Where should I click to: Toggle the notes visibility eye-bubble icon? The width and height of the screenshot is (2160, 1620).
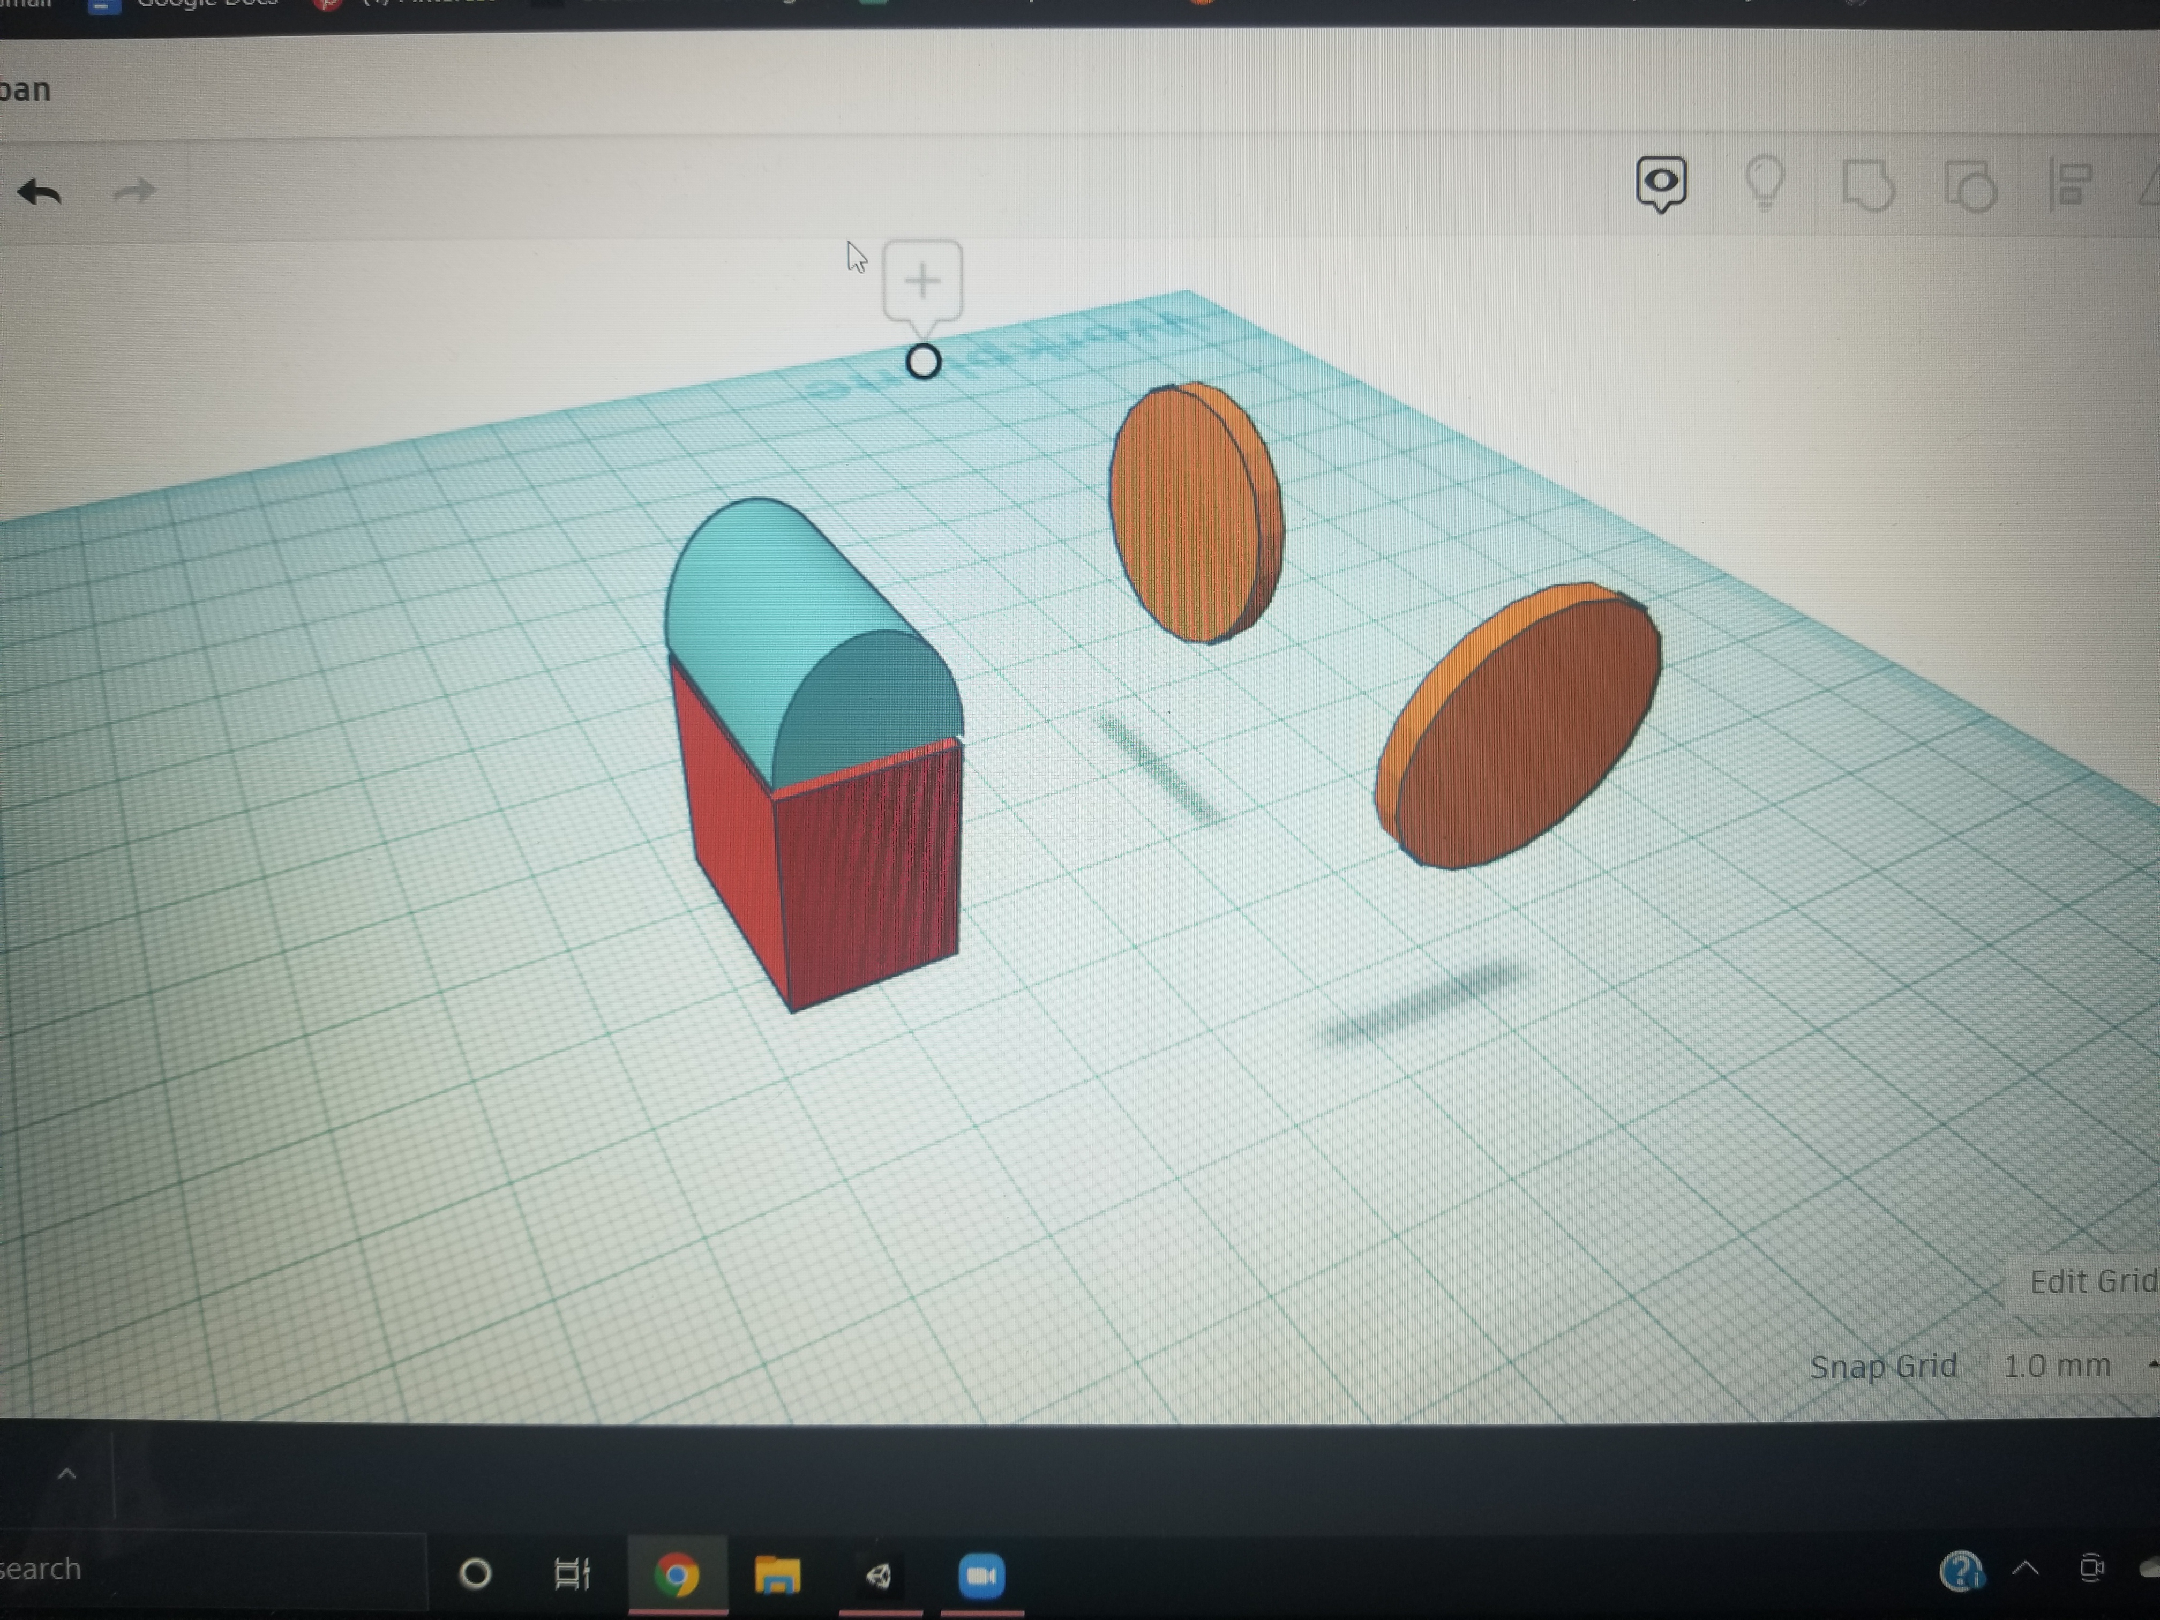[1660, 184]
